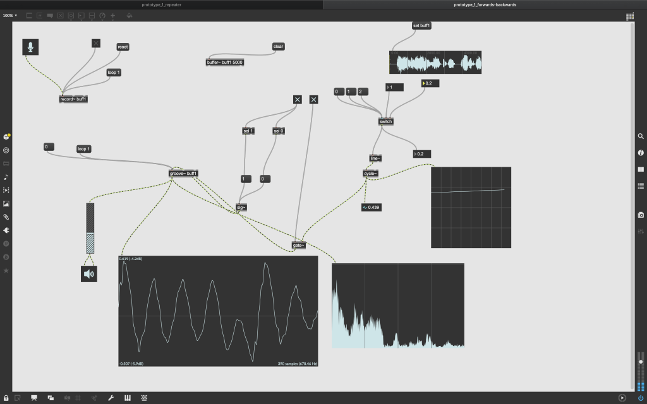
Task: Open the snapshots camera icon
Action: pyautogui.click(x=641, y=215)
